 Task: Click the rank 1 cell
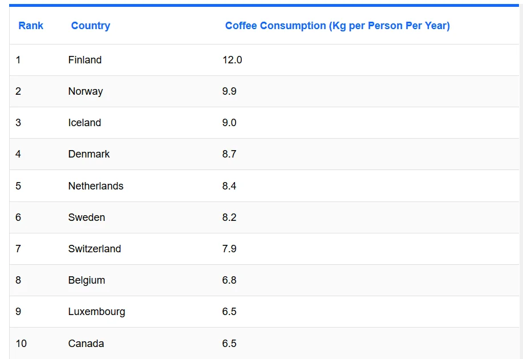(18, 60)
